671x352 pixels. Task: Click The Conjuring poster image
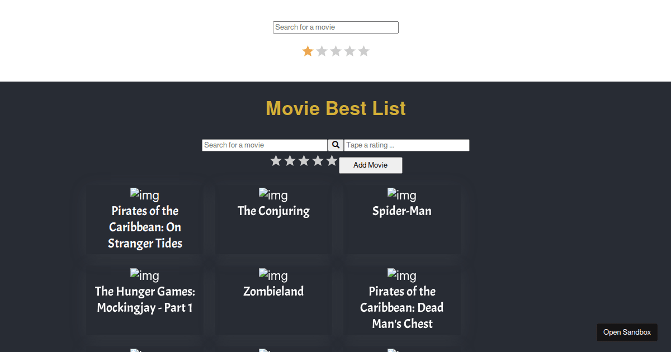tap(273, 195)
